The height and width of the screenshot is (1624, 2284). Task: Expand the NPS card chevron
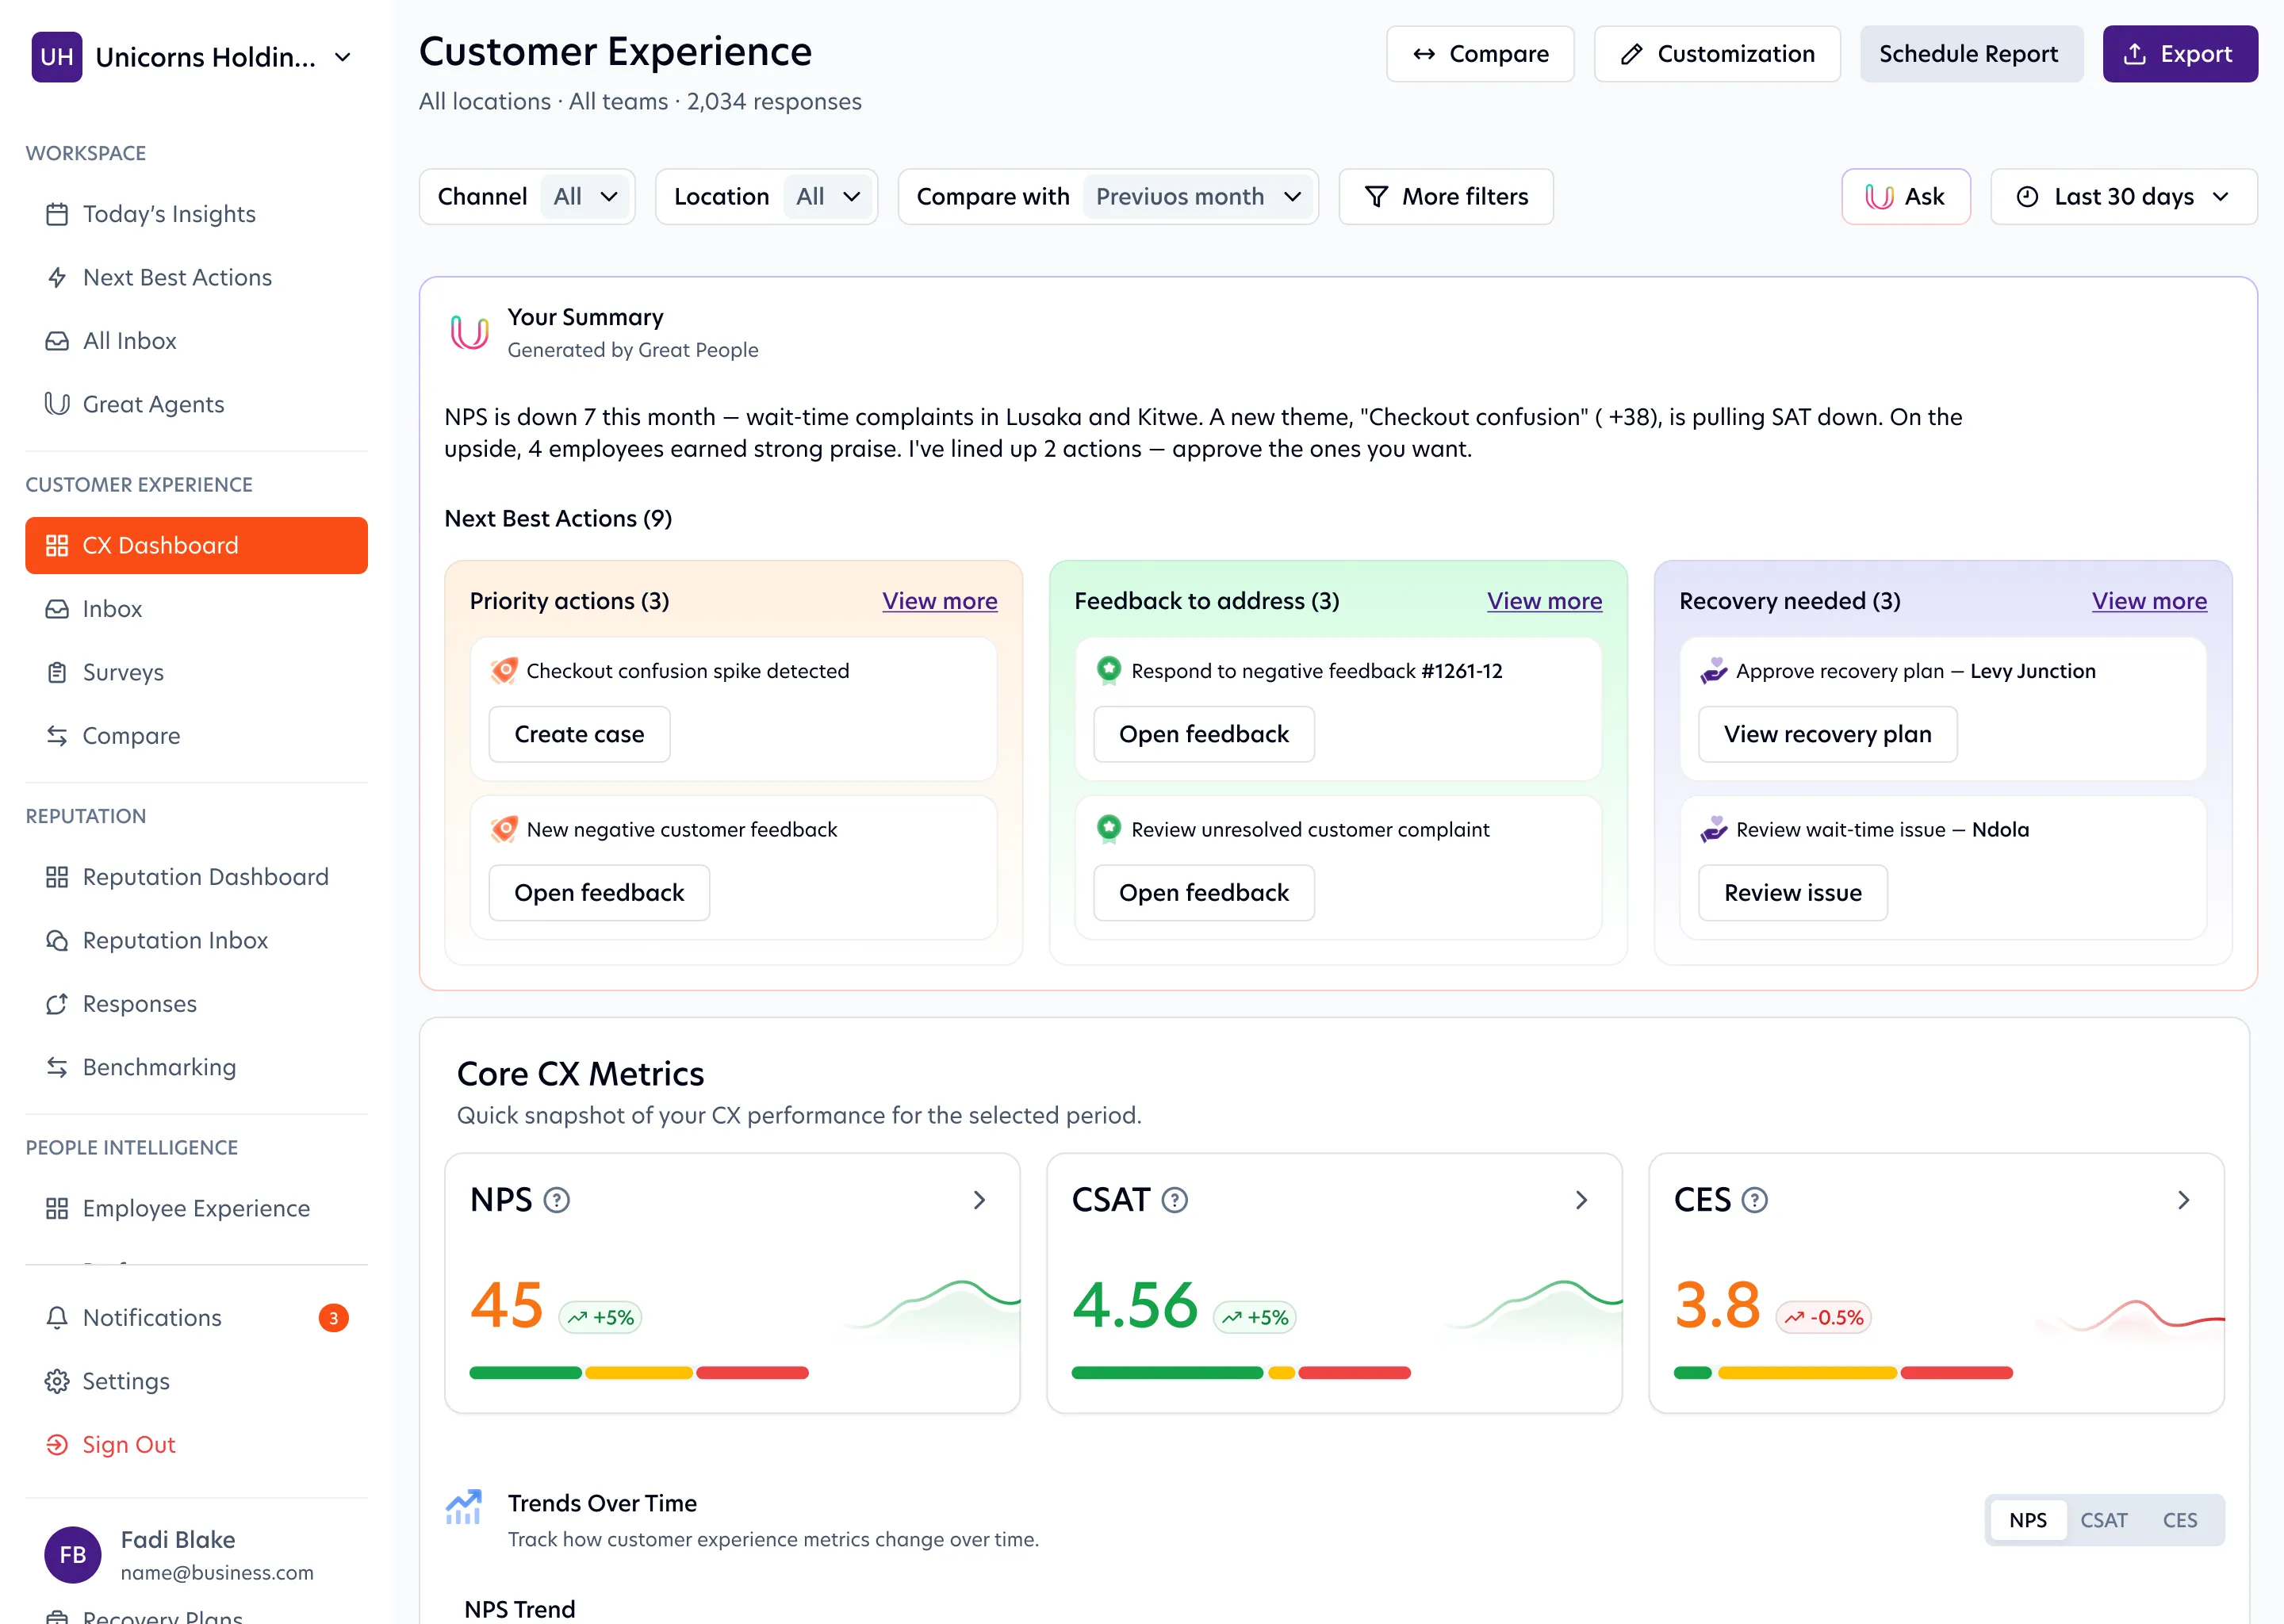coord(979,1199)
